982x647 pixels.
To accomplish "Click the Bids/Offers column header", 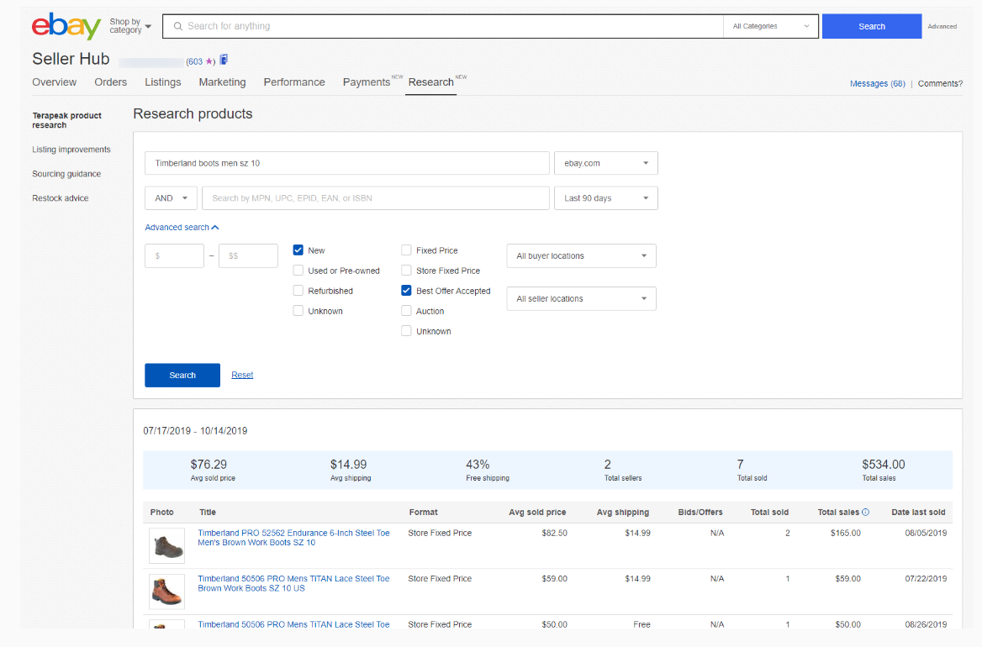I will tap(700, 512).
